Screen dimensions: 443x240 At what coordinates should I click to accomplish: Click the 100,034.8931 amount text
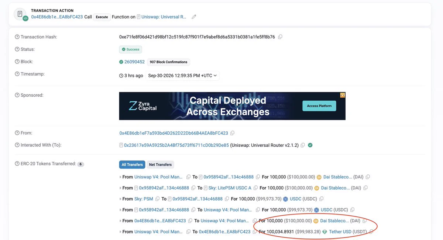(x=280, y=232)
